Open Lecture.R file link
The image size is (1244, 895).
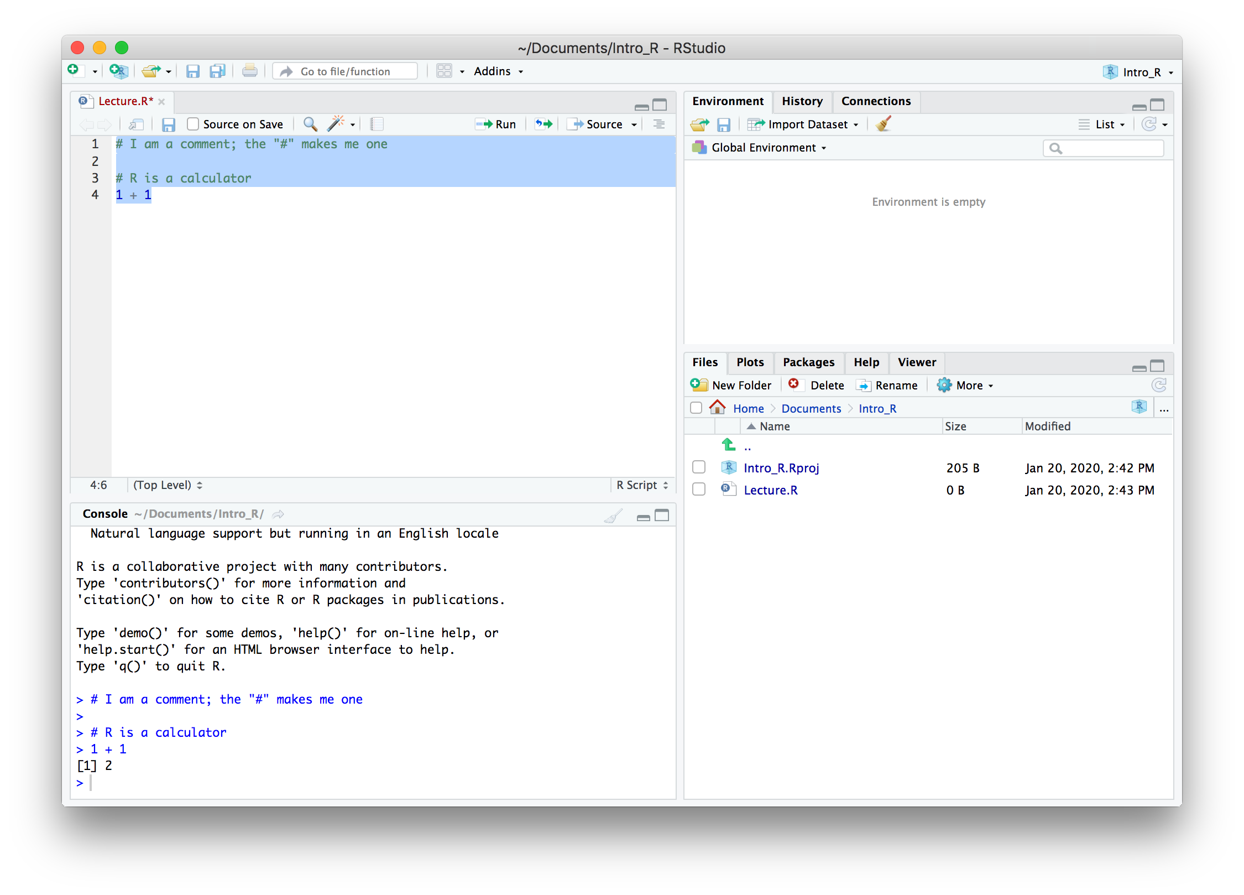coord(771,490)
